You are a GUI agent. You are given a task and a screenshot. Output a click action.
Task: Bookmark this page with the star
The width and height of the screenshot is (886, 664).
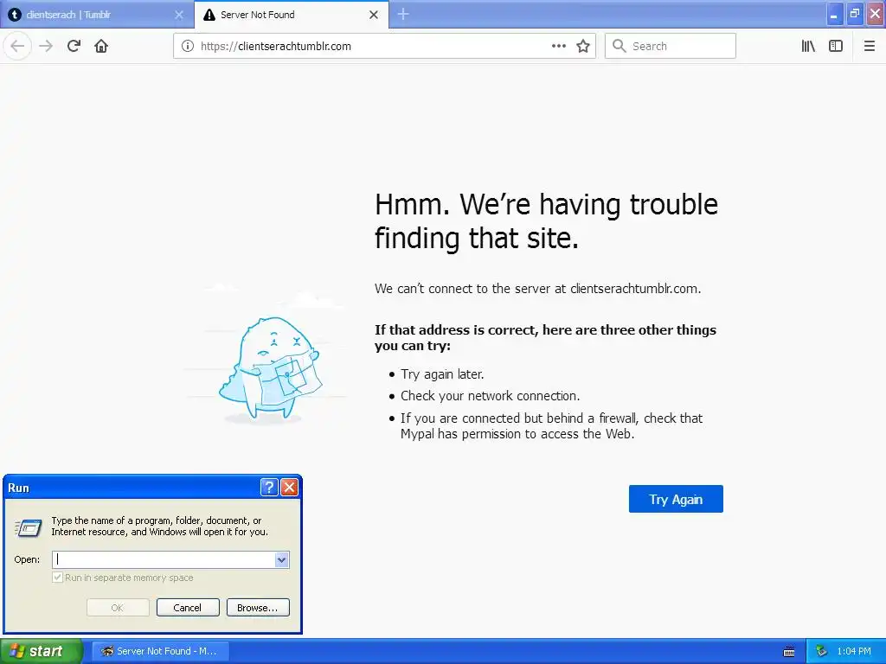583,47
